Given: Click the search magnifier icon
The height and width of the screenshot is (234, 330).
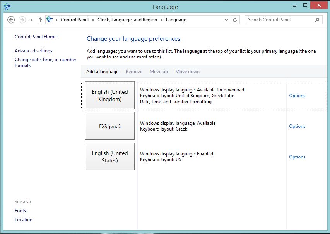Looking at the screenshot, I should point(317,20).
